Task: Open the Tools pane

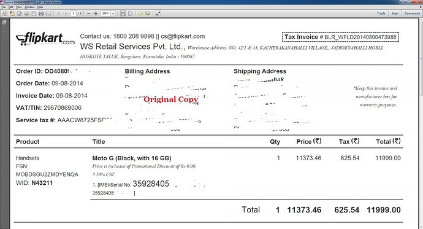Action: pyautogui.click(x=381, y=14)
